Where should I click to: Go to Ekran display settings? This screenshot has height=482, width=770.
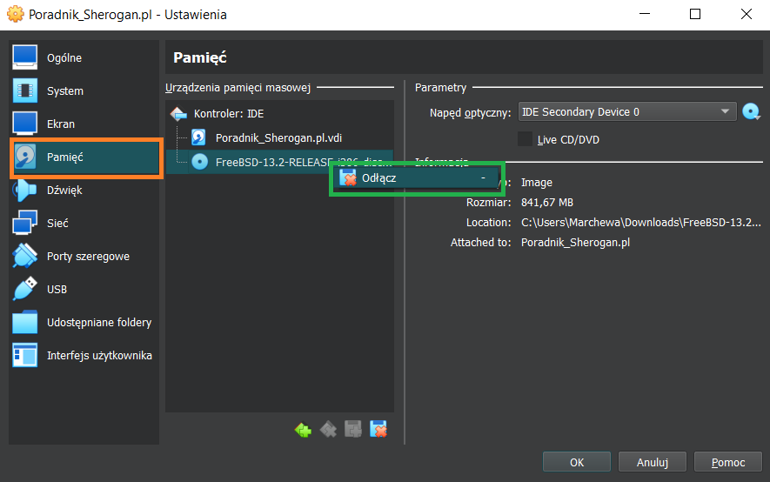(x=60, y=124)
